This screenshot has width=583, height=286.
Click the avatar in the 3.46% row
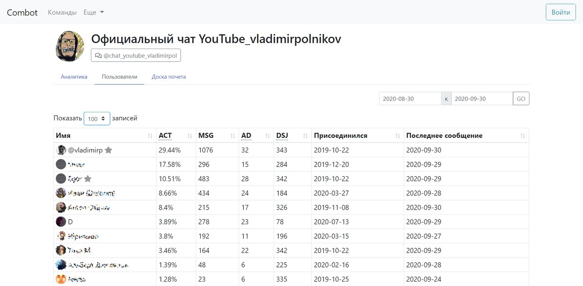[x=61, y=251]
